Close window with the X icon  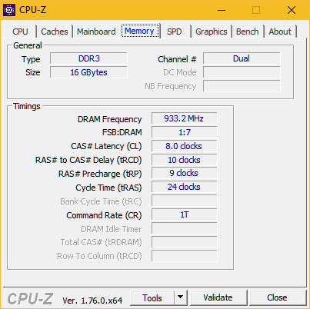[292, 10]
